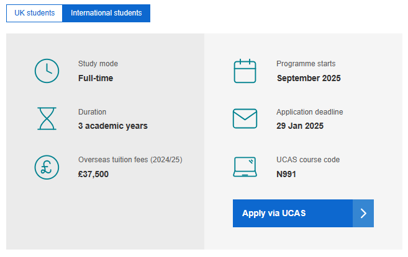
Task: Click the Overseas tuition fees (2024/25) label
Action: click(x=130, y=160)
